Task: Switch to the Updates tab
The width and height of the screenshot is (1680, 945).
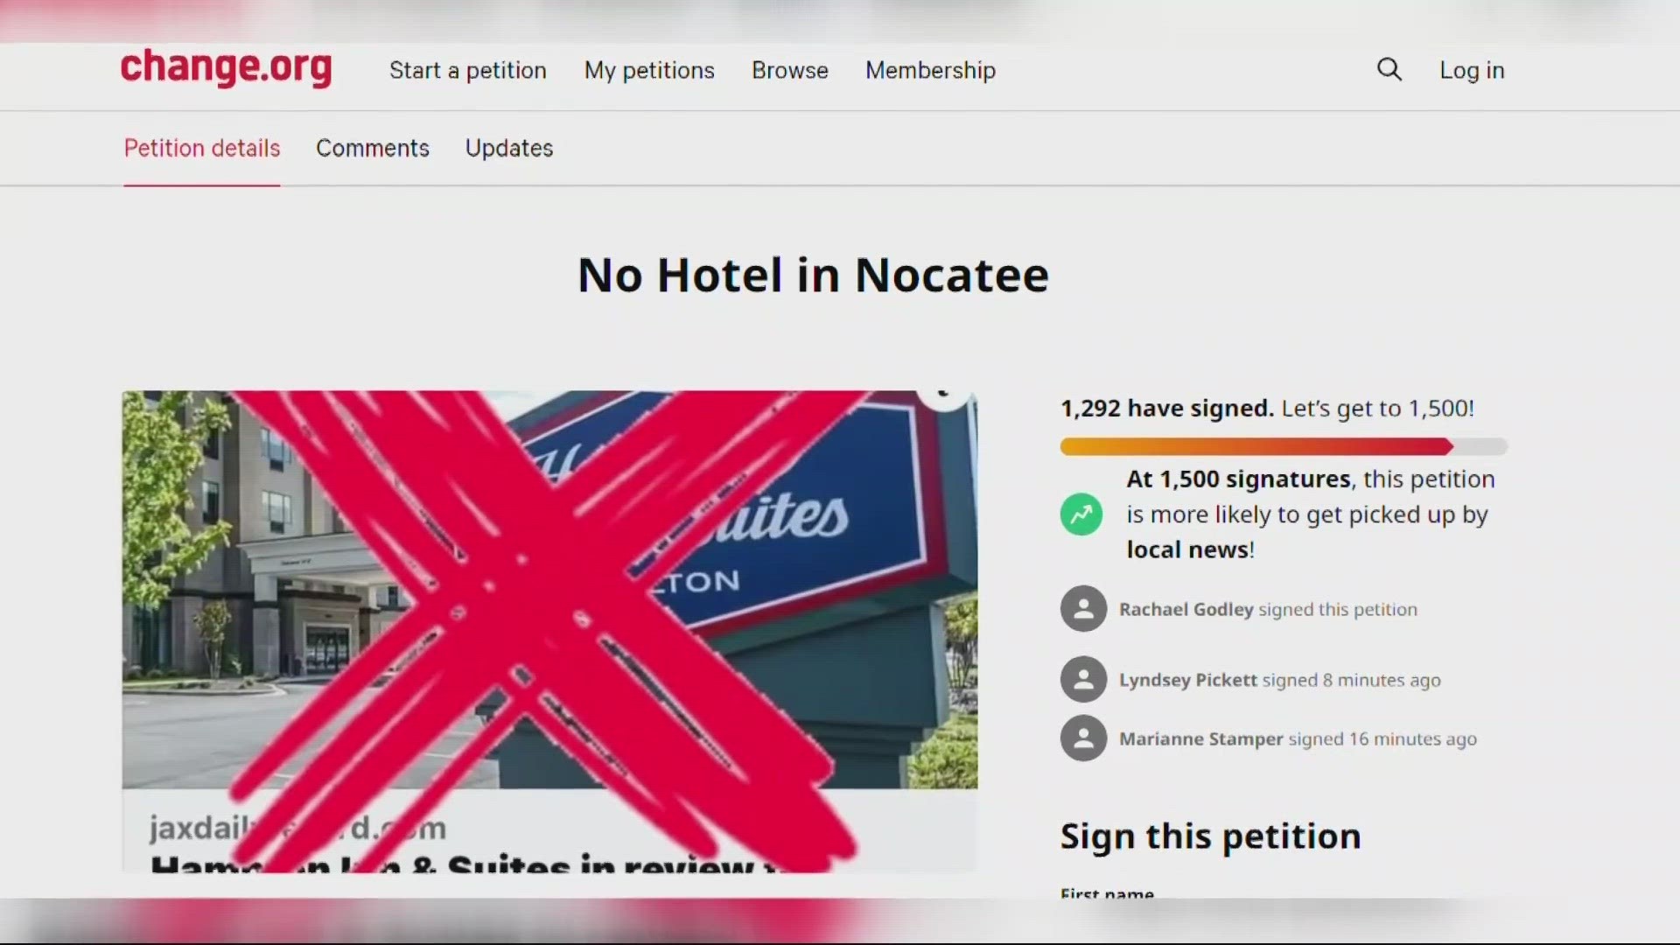Action: click(x=509, y=149)
